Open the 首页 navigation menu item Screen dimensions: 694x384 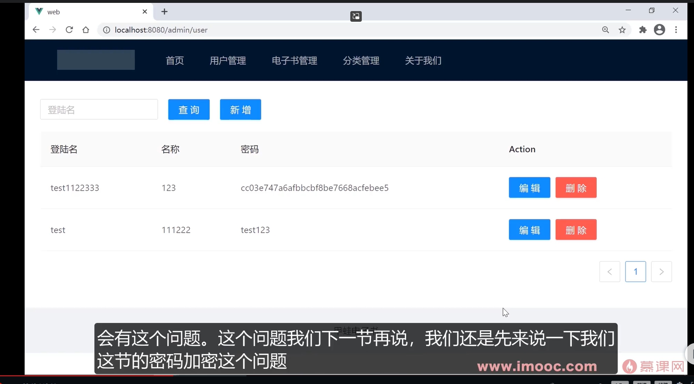point(174,60)
